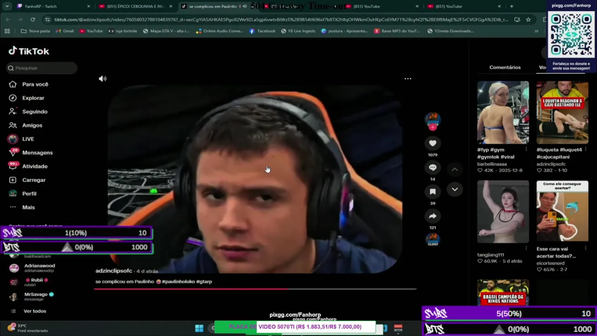Open the Carregar upload page
The image size is (597, 336).
pyautogui.click(x=34, y=180)
